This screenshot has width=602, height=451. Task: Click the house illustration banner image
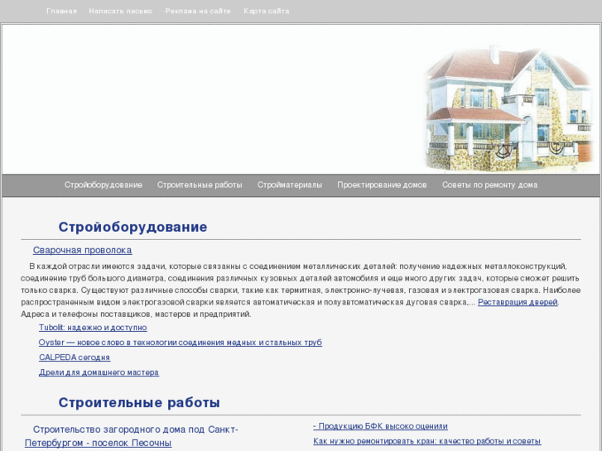[x=511, y=108]
